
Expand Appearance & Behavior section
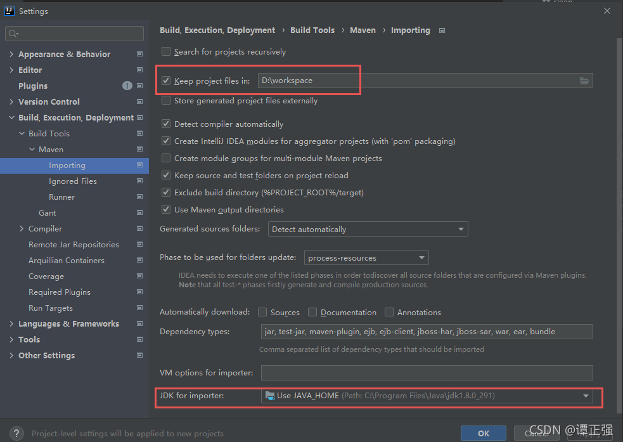[11, 54]
